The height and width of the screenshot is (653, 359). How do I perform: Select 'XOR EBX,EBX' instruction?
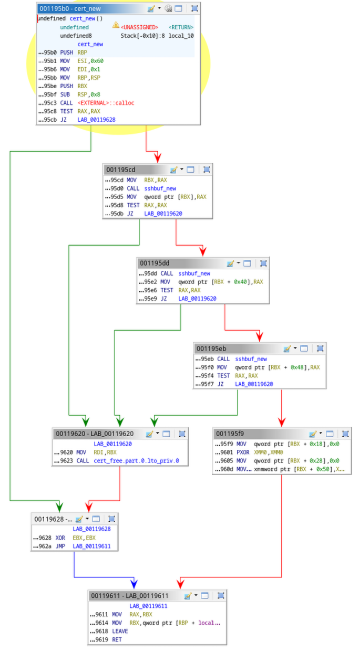coord(75,538)
